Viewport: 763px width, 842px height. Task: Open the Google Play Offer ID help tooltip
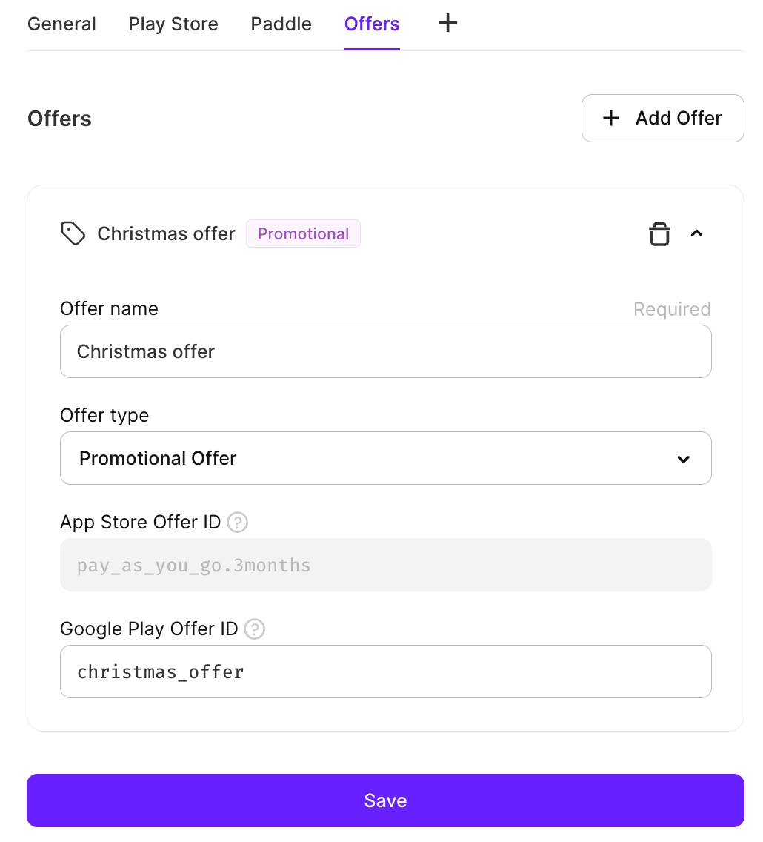[254, 629]
